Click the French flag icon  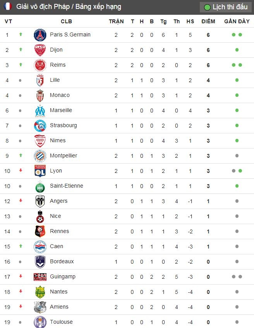pyautogui.click(x=8, y=7)
